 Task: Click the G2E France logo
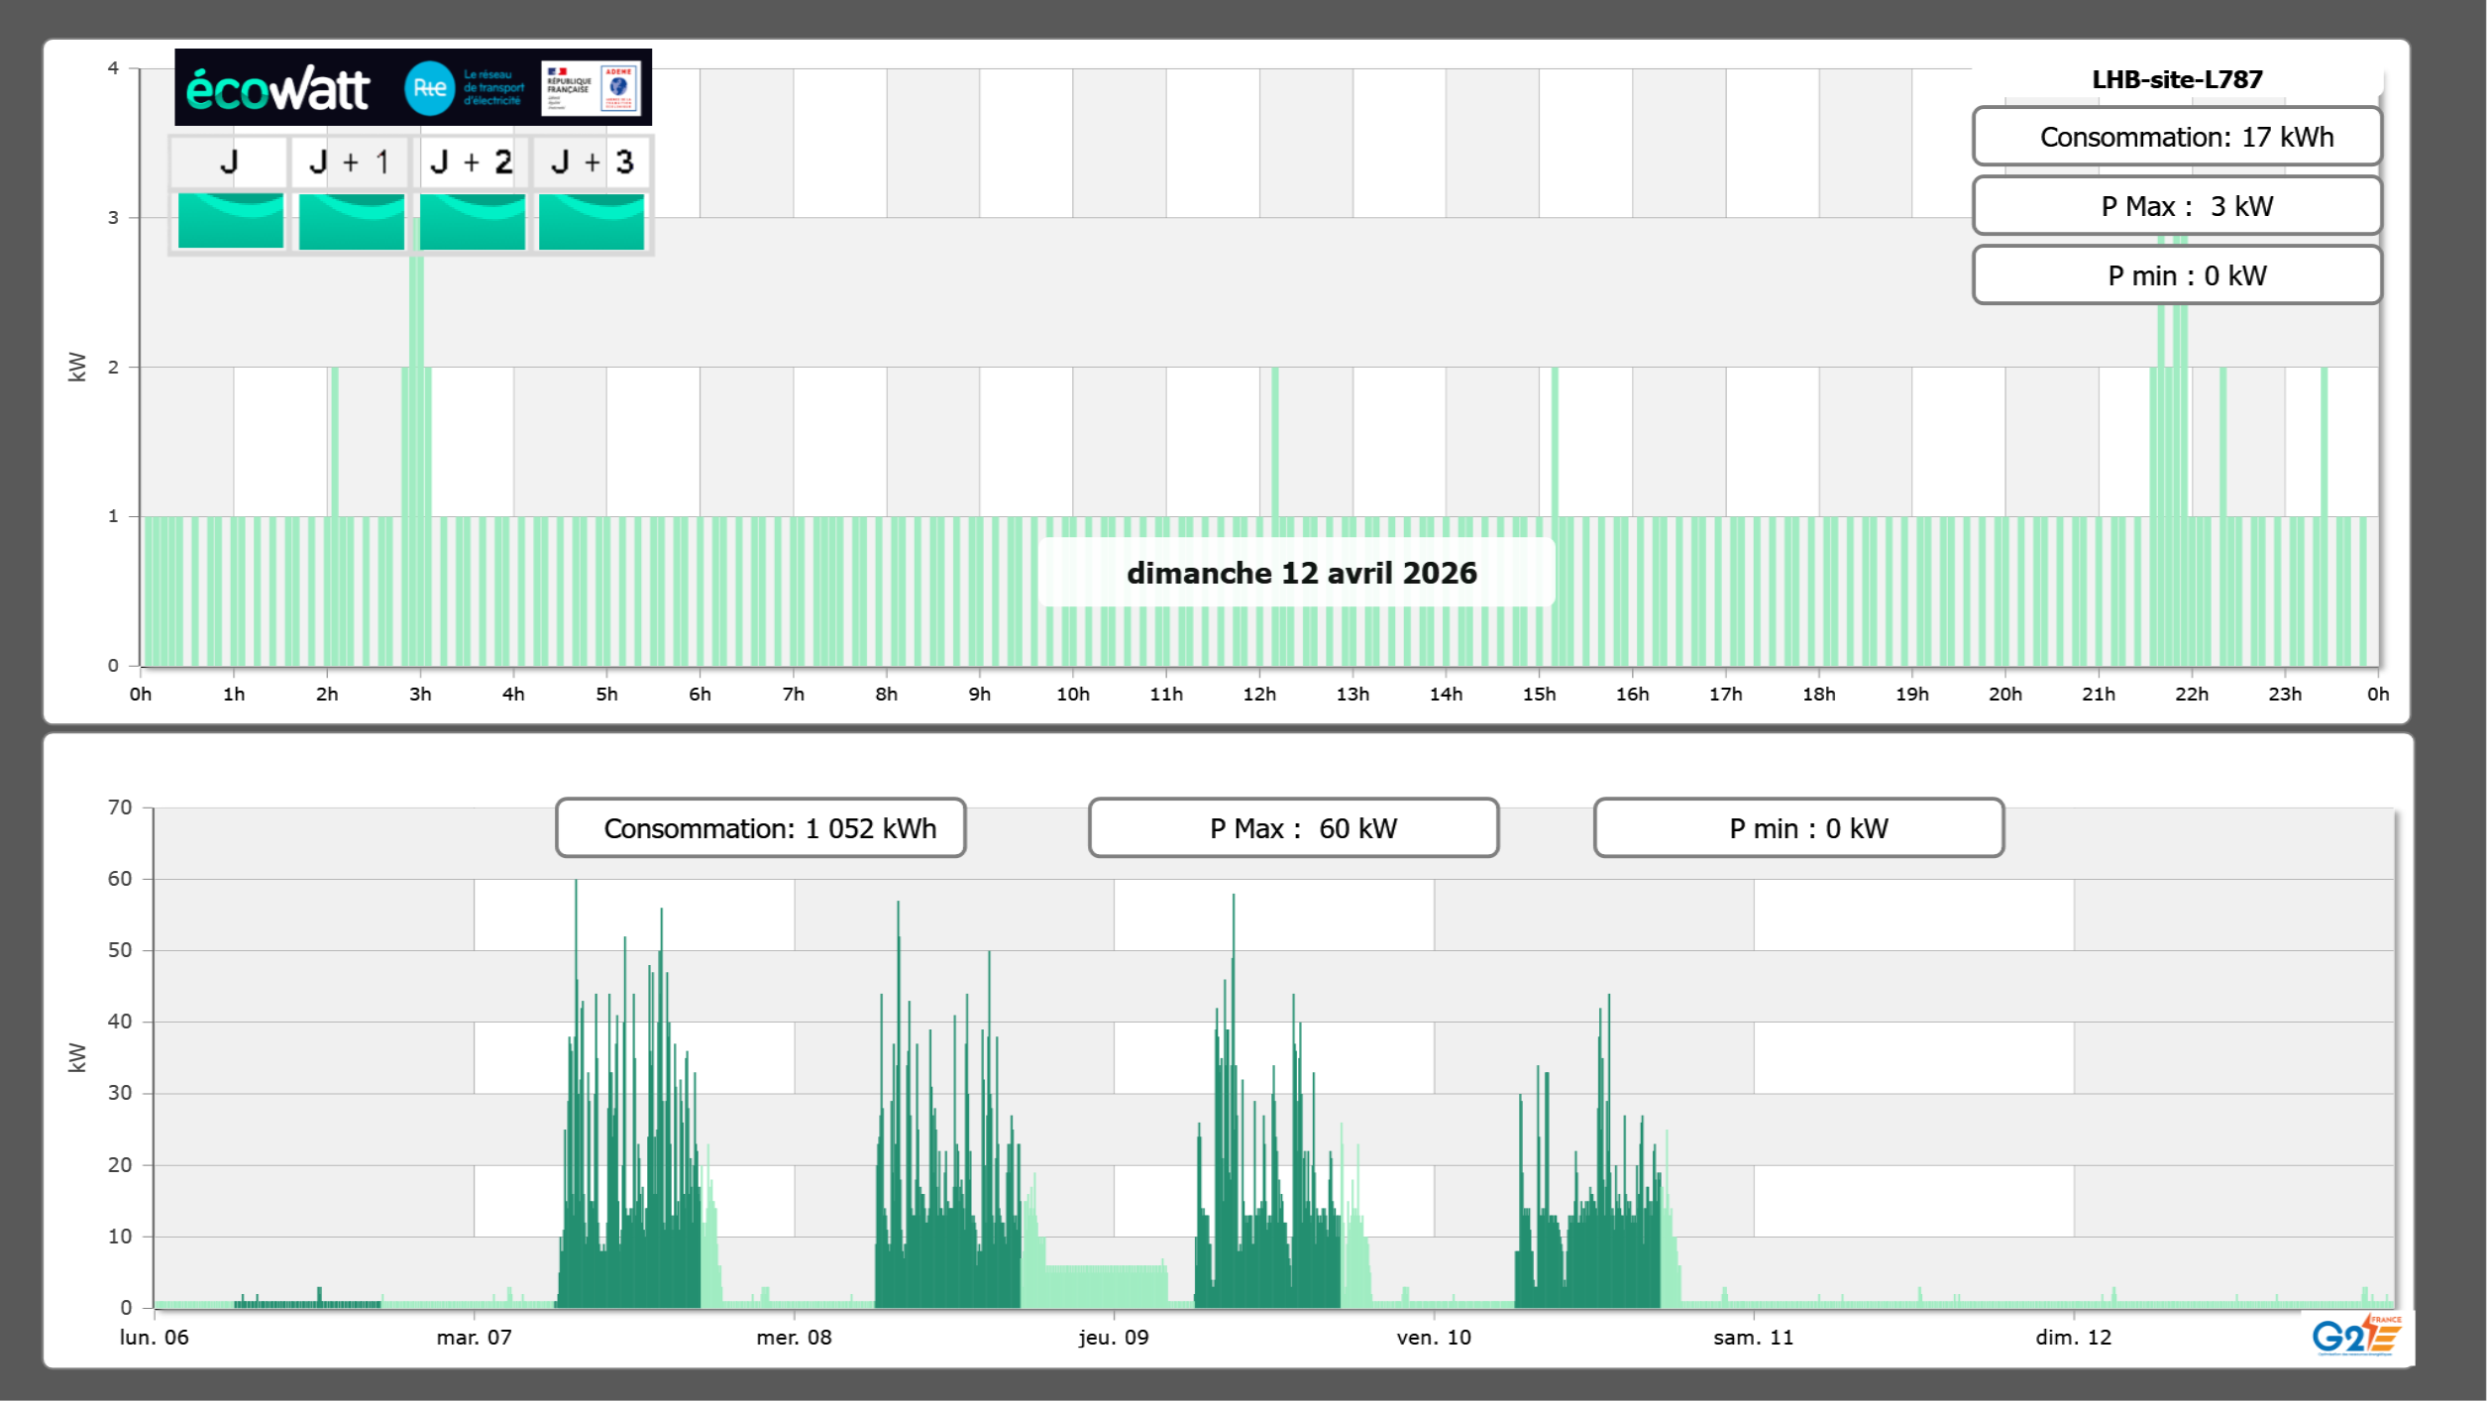coord(2356,1336)
